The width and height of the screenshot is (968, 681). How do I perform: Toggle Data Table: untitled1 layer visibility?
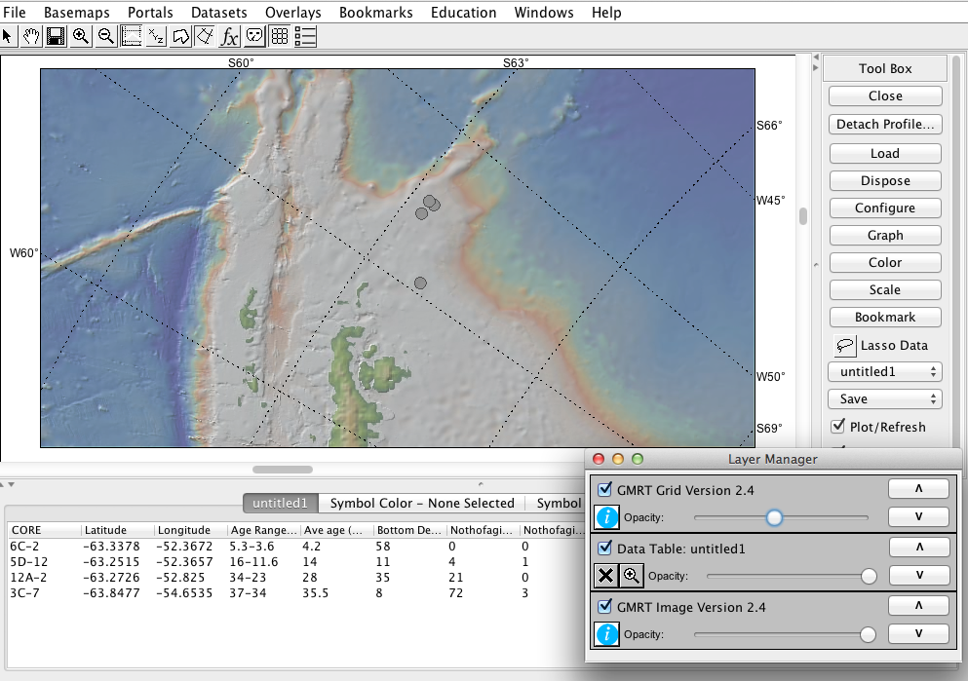(x=605, y=548)
